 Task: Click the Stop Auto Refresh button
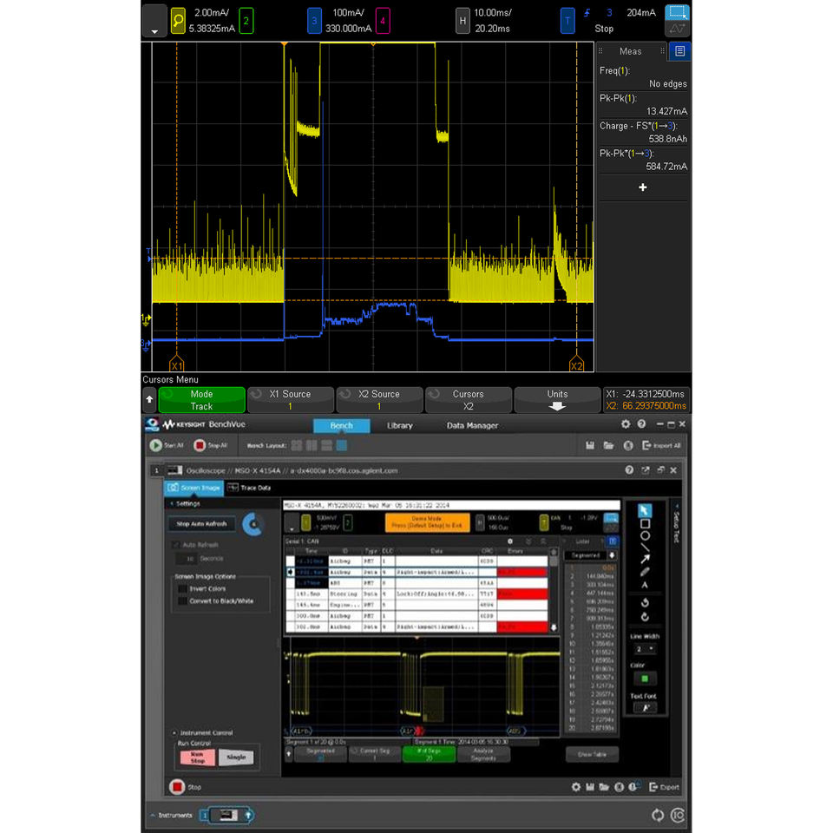[x=201, y=524]
